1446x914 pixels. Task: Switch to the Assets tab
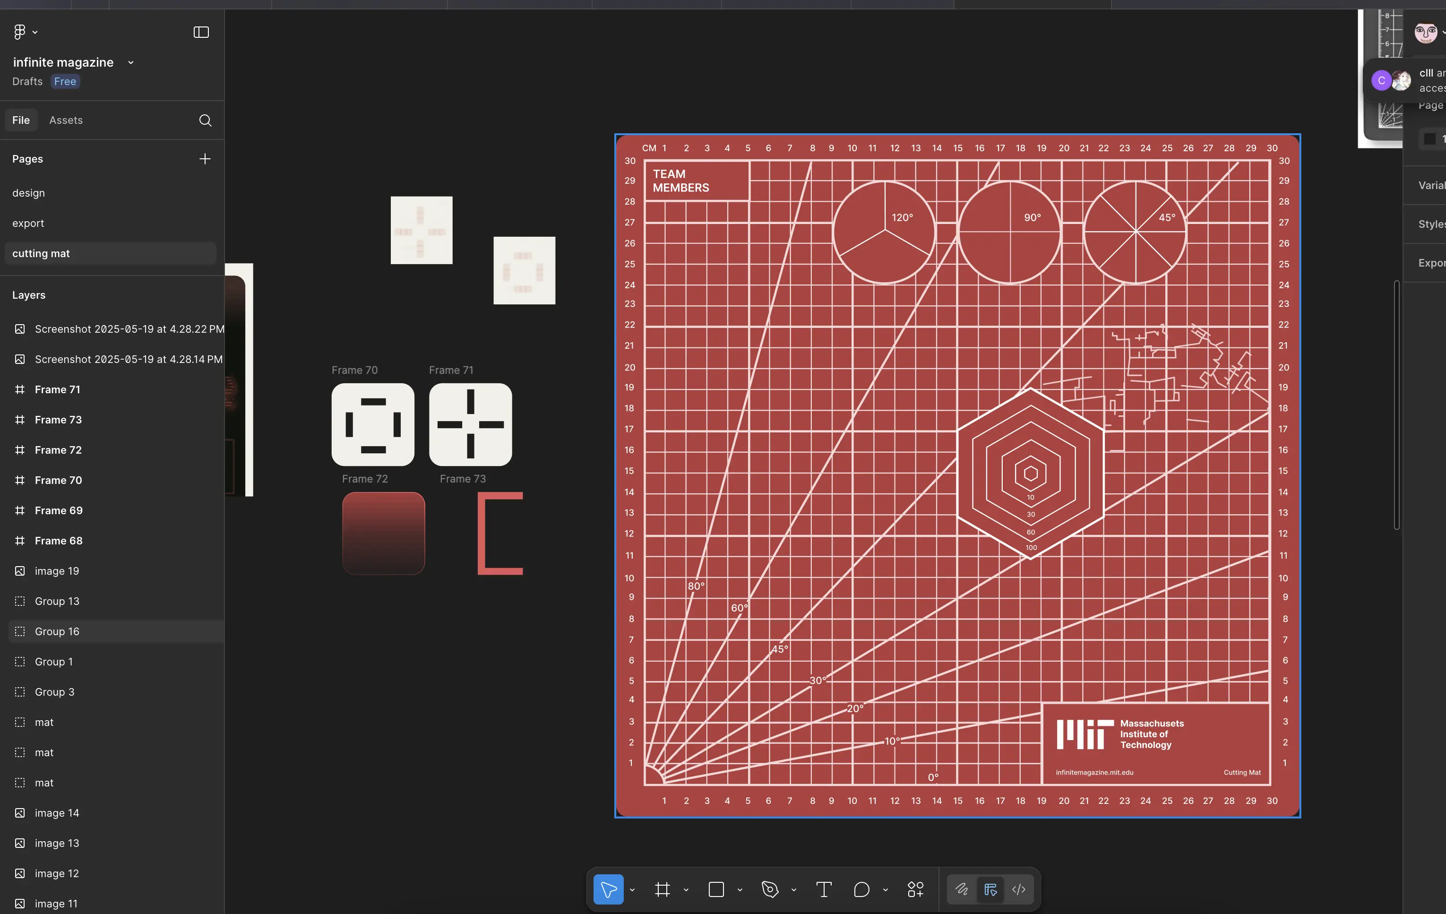[66, 120]
